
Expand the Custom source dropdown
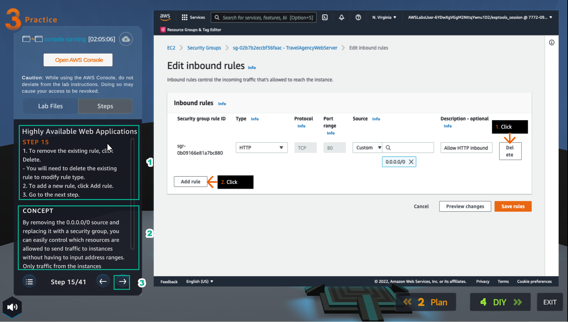click(x=368, y=148)
